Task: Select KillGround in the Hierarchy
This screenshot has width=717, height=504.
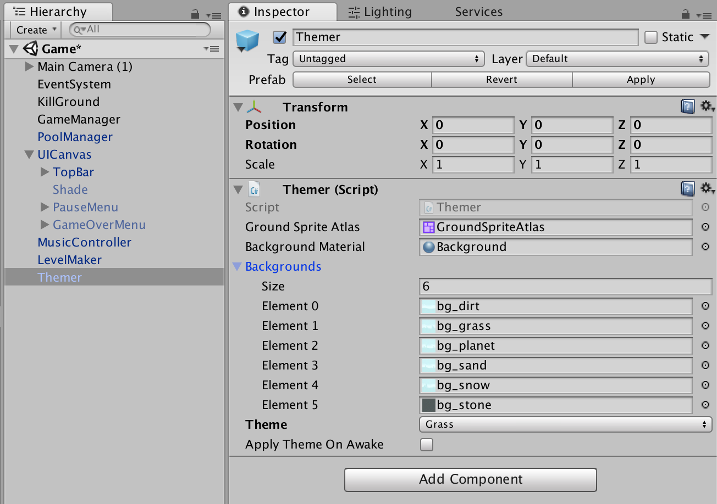Action: (68, 102)
